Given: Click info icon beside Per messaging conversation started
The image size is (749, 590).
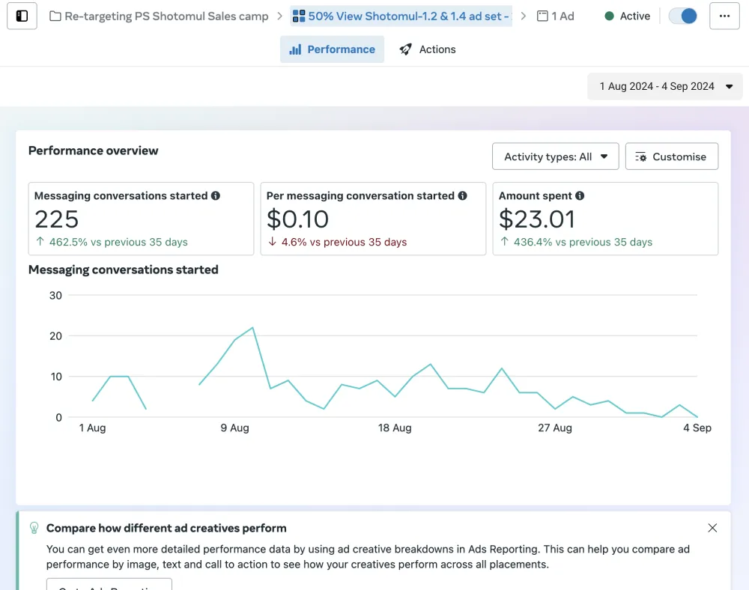Looking at the screenshot, I should pos(462,195).
